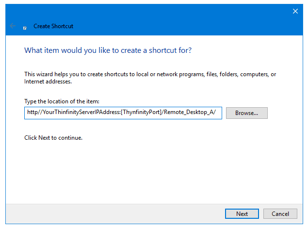
Task: Cancel the shortcut wizard
Action: click(280, 213)
